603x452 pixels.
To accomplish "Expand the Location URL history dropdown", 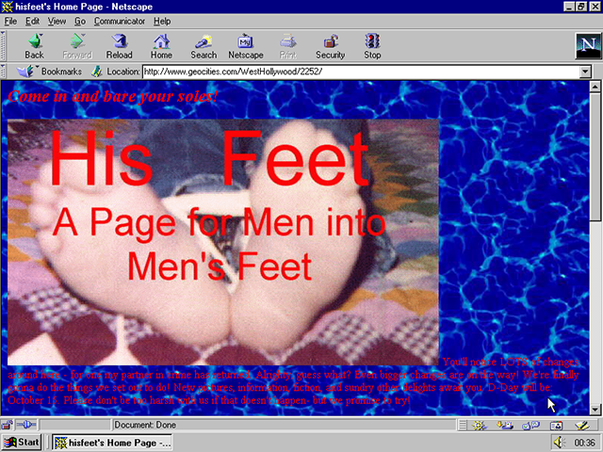I will [x=585, y=72].
